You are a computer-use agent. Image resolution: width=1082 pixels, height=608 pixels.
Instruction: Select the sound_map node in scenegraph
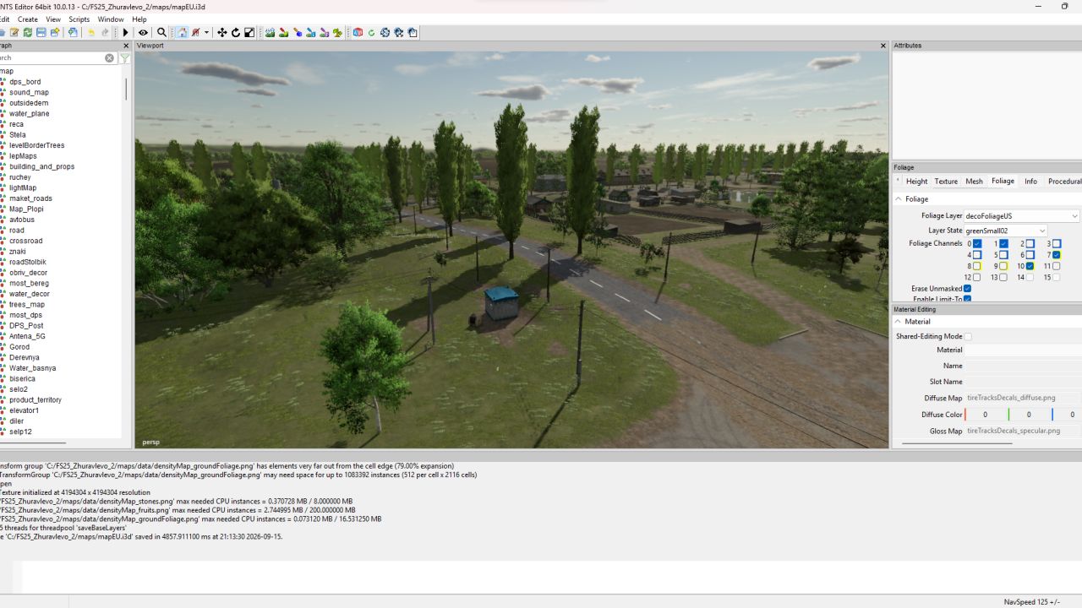point(30,93)
